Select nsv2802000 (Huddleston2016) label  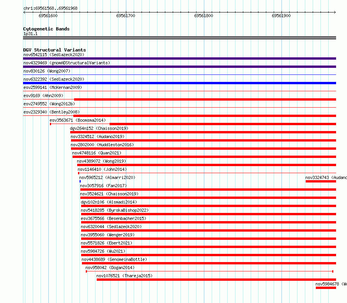coord(102,145)
